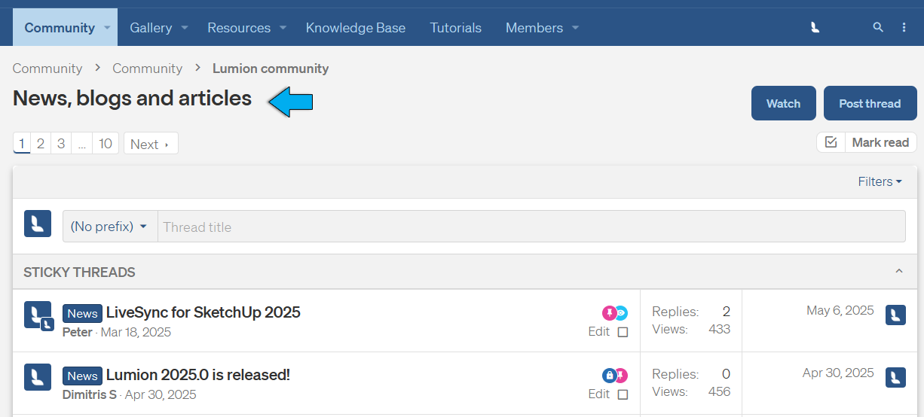Click the Watch button

783,104
